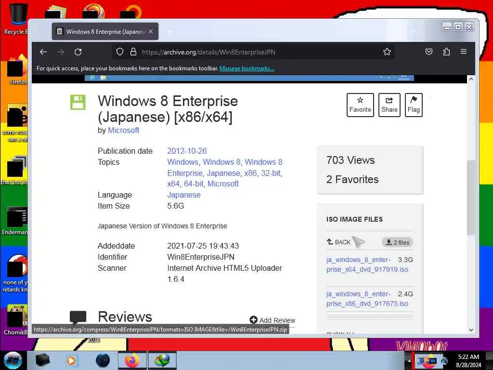493x370 pixels.
Task: Show hidden system tray icons
Action: click(x=409, y=361)
